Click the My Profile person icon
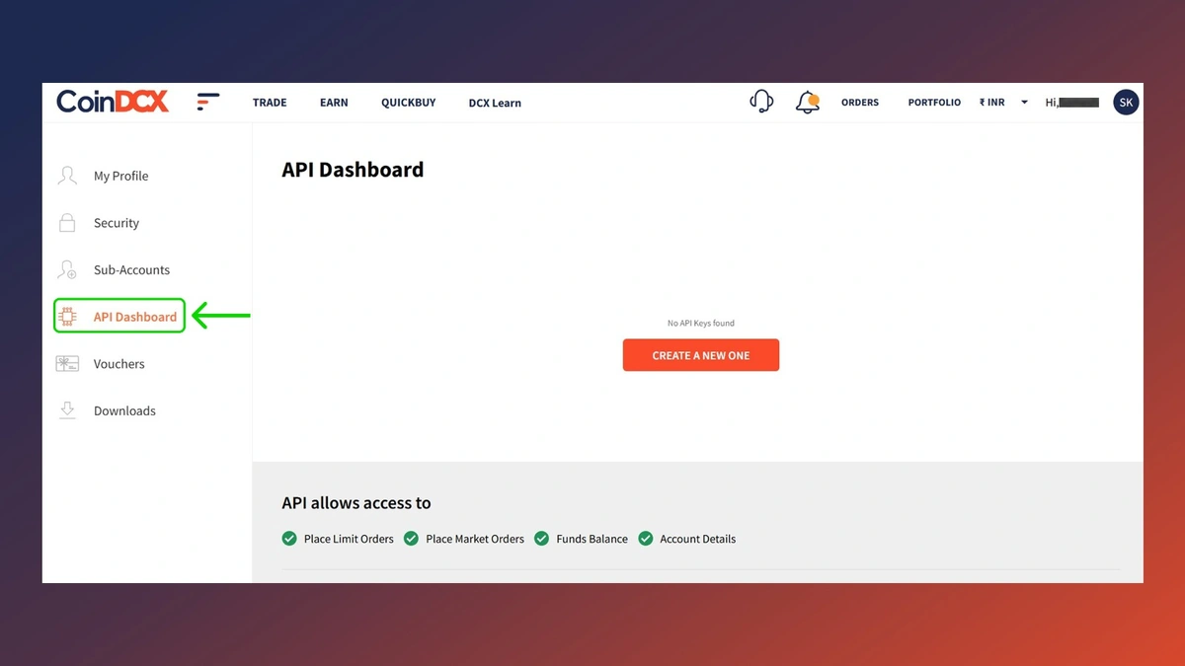The image size is (1185, 666). (x=67, y=176)
